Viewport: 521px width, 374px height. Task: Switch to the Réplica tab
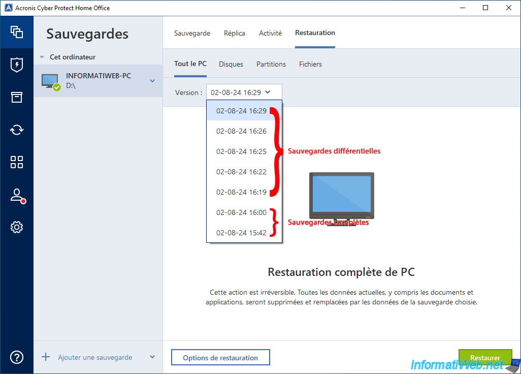(234, 33)
